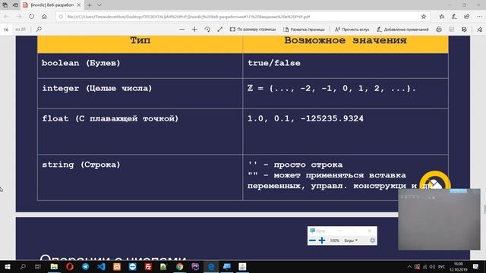Open the volume control in system tray
This screenshot has height=273, width=486.
pos(432,267)
